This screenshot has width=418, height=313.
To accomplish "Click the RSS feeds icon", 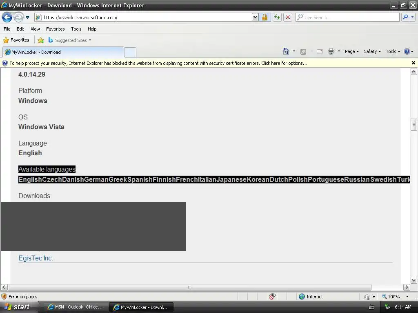I will [x=303, y=51].
